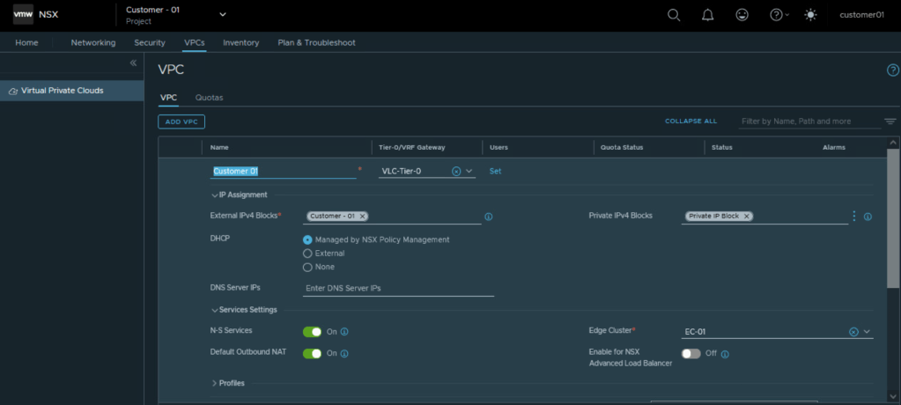
Task: Open the notifications bell icon
Action: click(x=708, y=15)
